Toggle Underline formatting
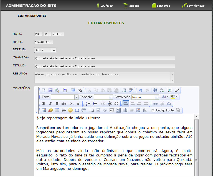This screenshot has height=177, width=213. (57, 104)
